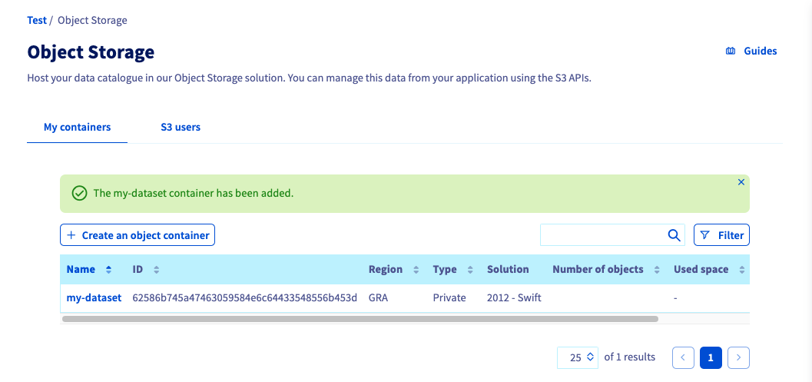The width and height of the screenshot is (812, 382).
Task: Switch to the S3 users tab
Action: coord(181,127)
